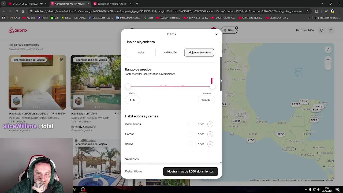Bookmark this page with star icon
Viewport: 343px width, 193px height.
point(308,11)
